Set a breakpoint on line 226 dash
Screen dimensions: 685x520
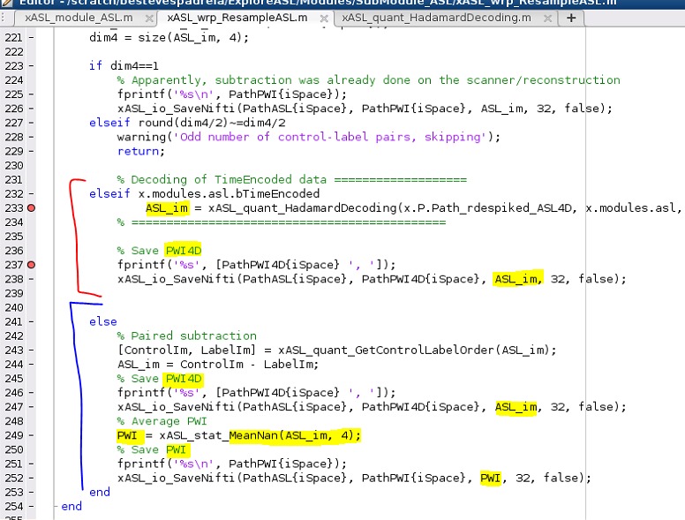pyautogui.click(x=32, y=109)
